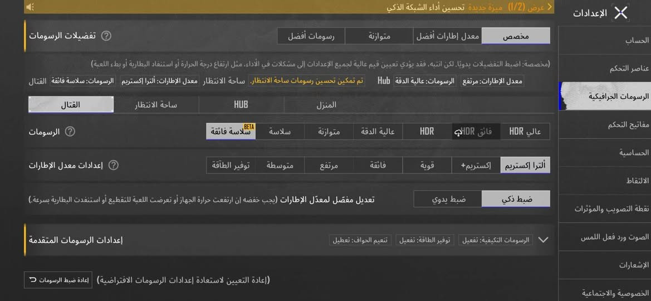This screenshot has width=651, height=301.
Task: Select the رسومات أفضل preset
Action: 311,36
